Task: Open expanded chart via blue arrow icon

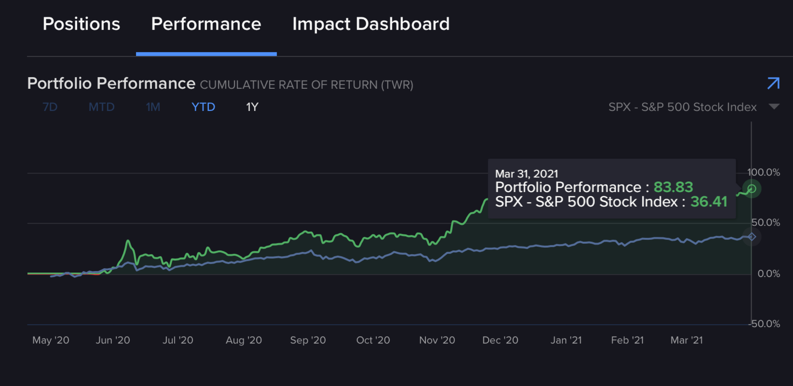Action: coord(773,83)
